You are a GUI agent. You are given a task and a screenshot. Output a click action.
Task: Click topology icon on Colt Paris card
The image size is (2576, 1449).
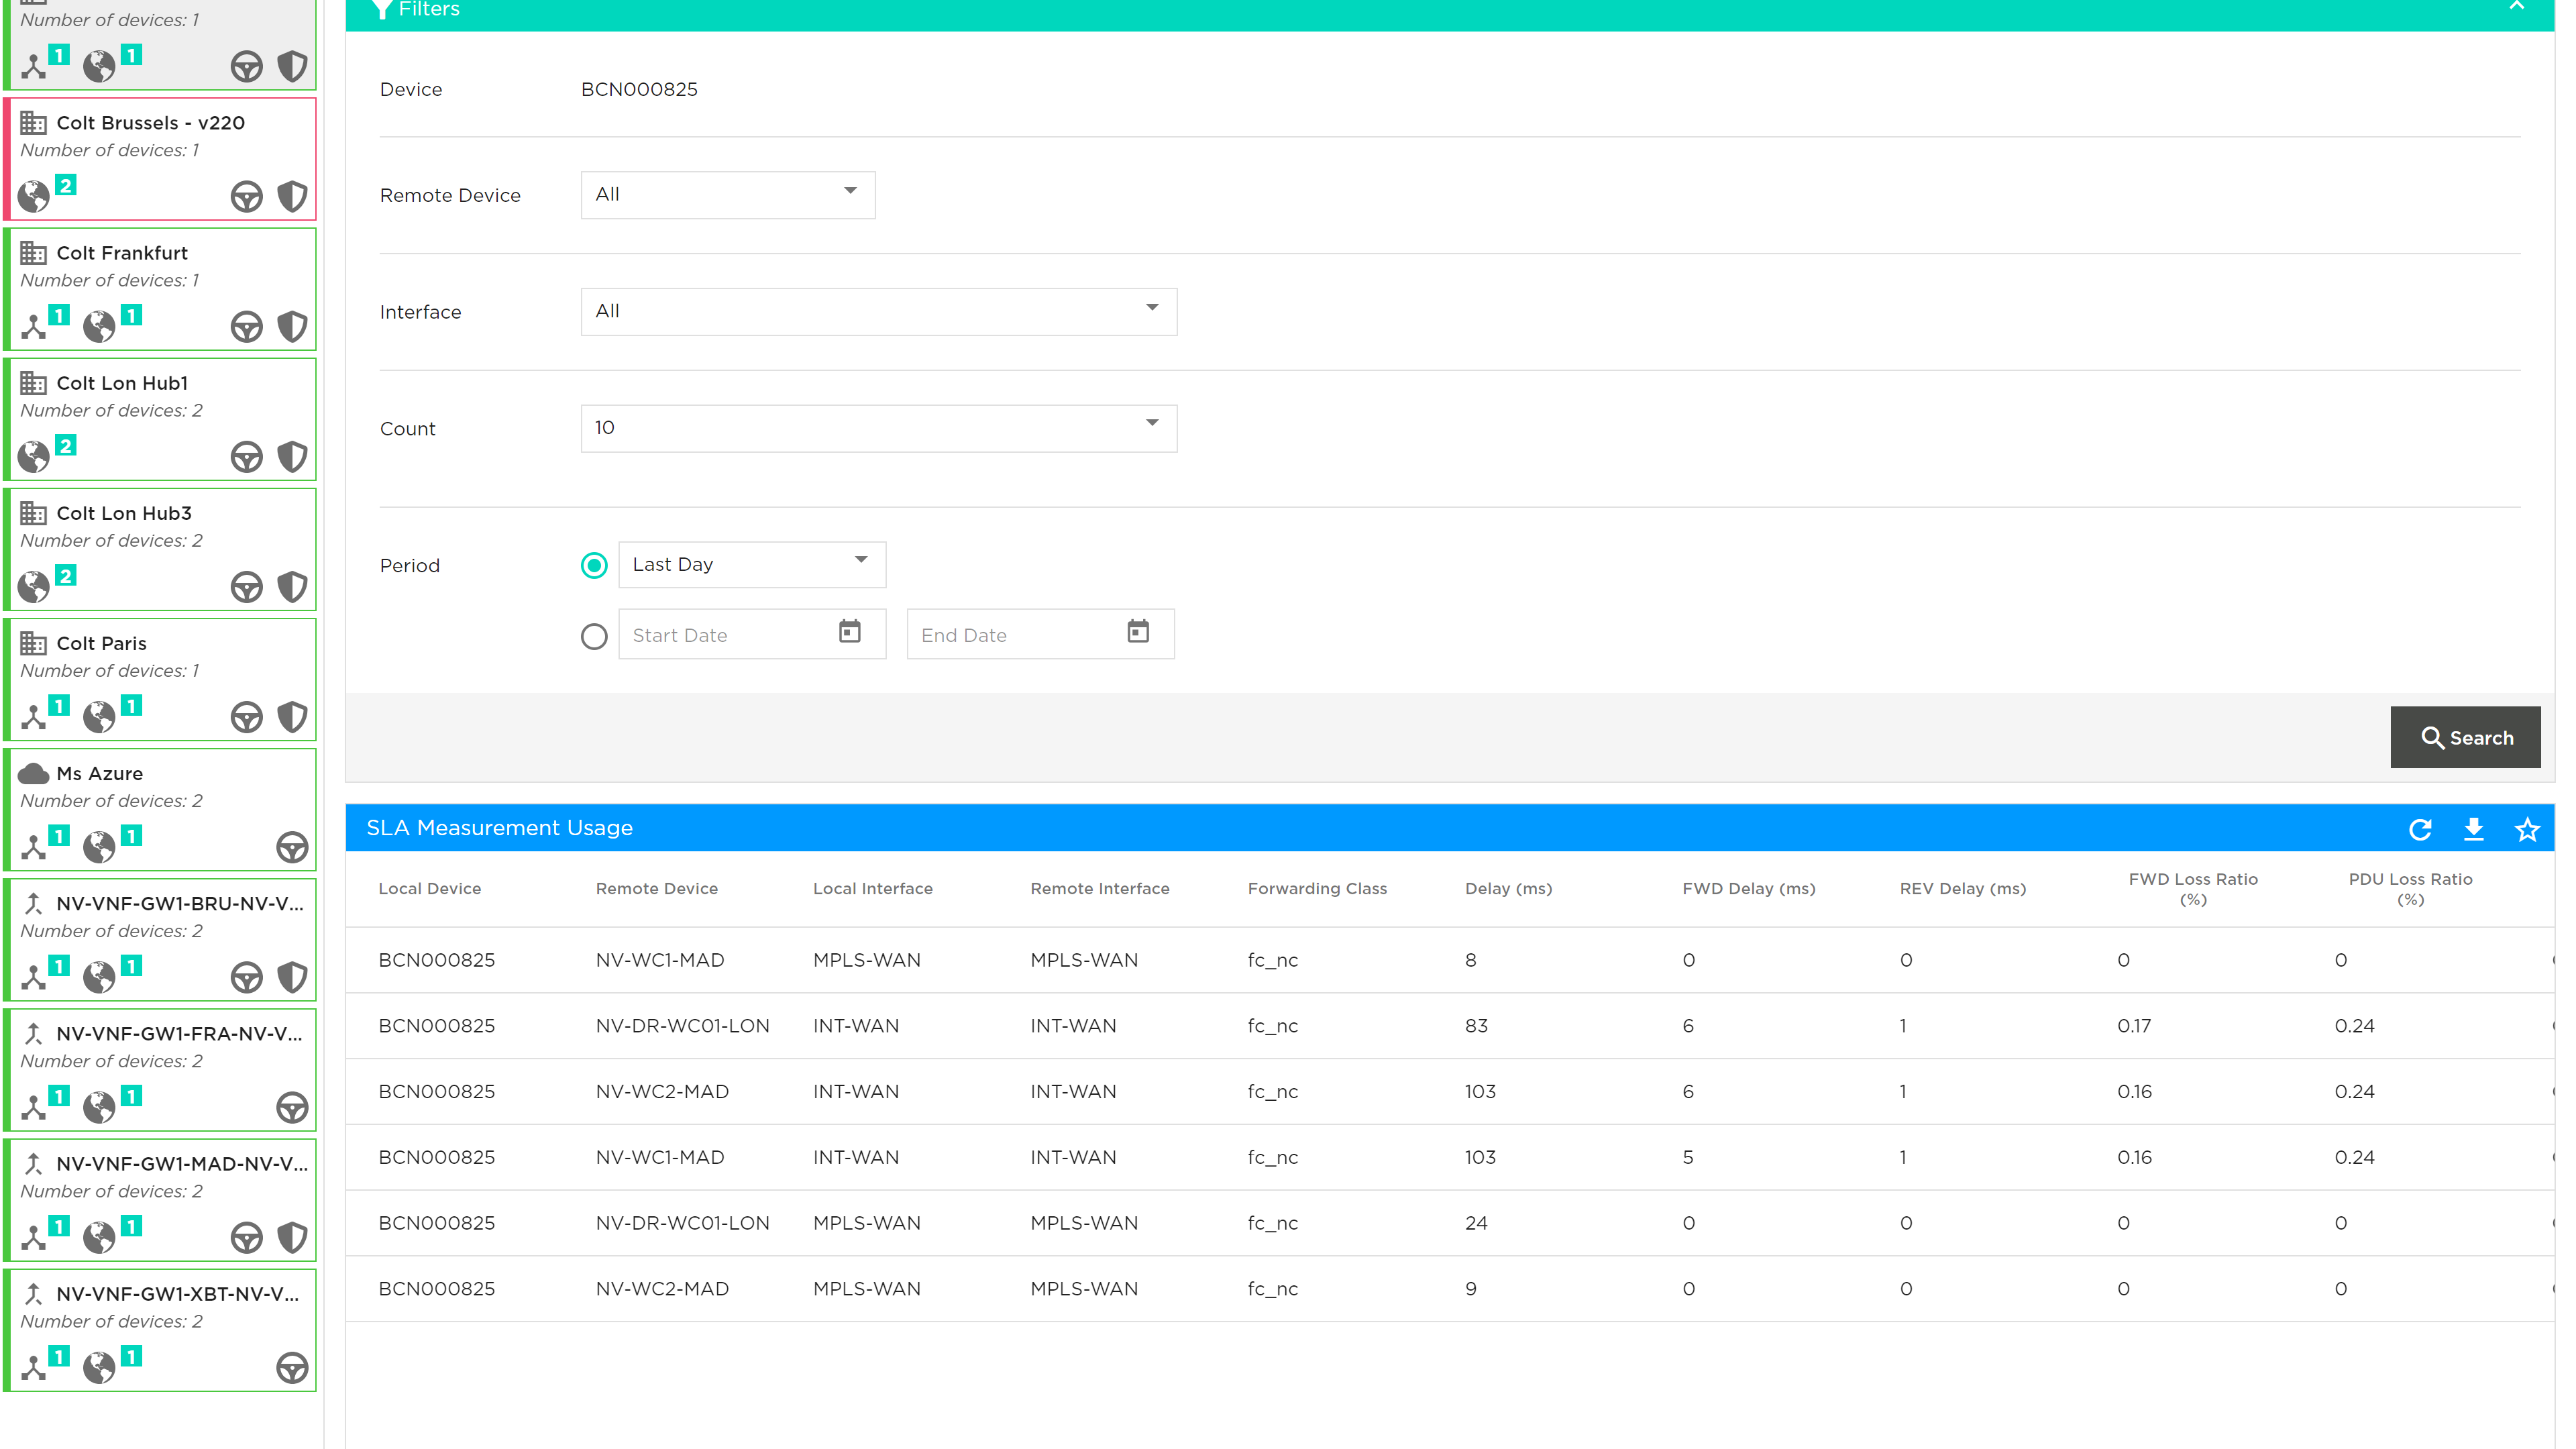(34, 717)
